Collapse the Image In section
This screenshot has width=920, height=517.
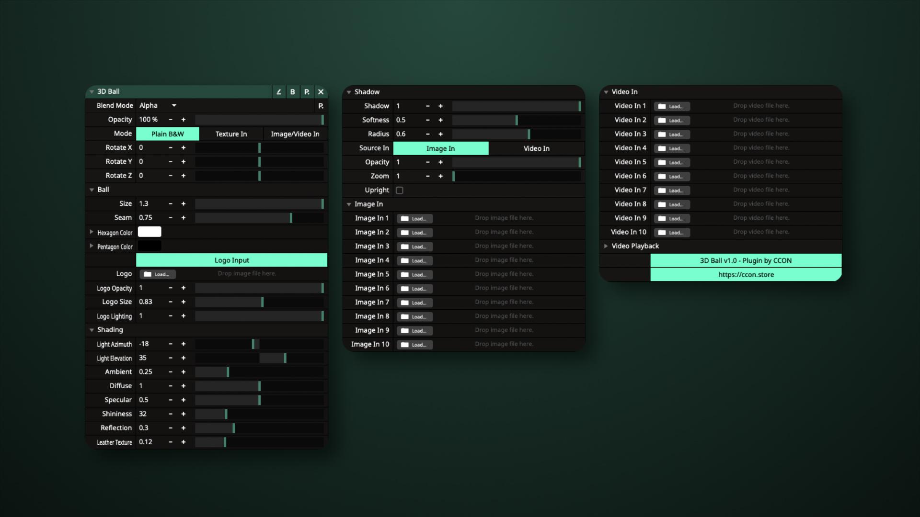point(349,204)
